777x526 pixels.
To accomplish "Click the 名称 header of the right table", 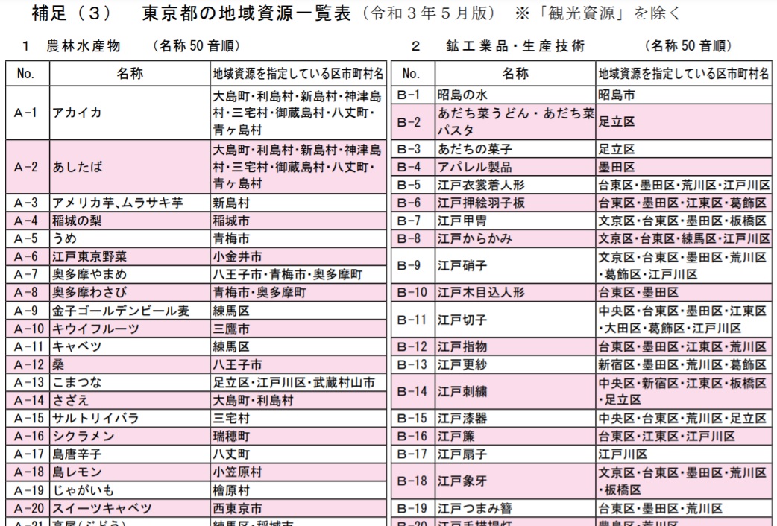I will [515, 74].
